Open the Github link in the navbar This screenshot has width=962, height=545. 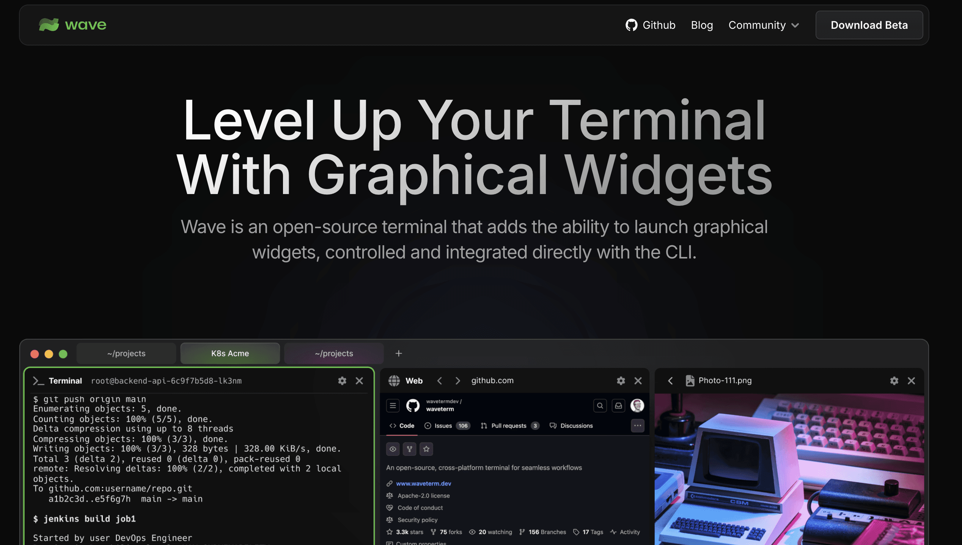point(650,25)
